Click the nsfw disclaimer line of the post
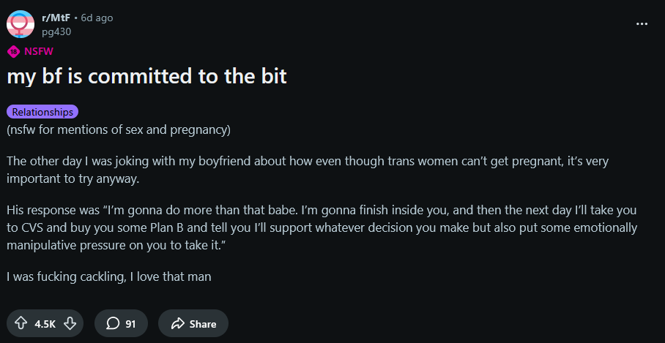Image resolution: width=665 pixels, height=343 pixels. pos(119,130)
